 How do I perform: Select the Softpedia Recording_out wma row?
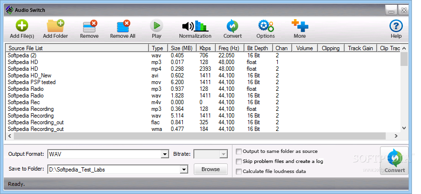click(203, 129)
